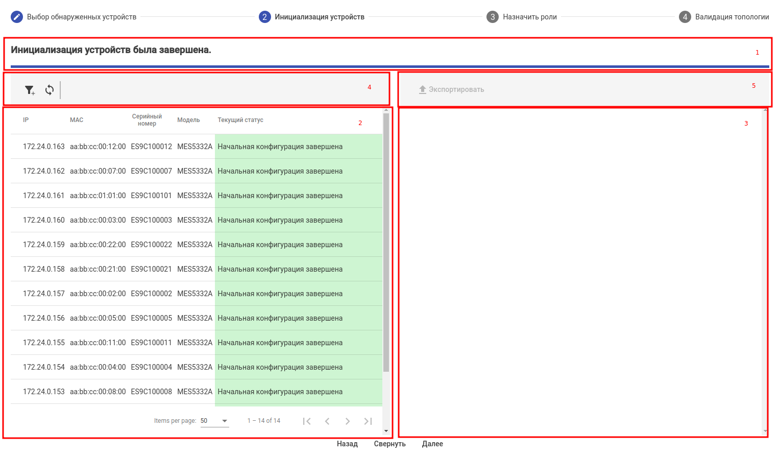Select IP address 172.24.0.155
Image resolution: width=780 pixels, height=456 pixels.
[44, 343]
